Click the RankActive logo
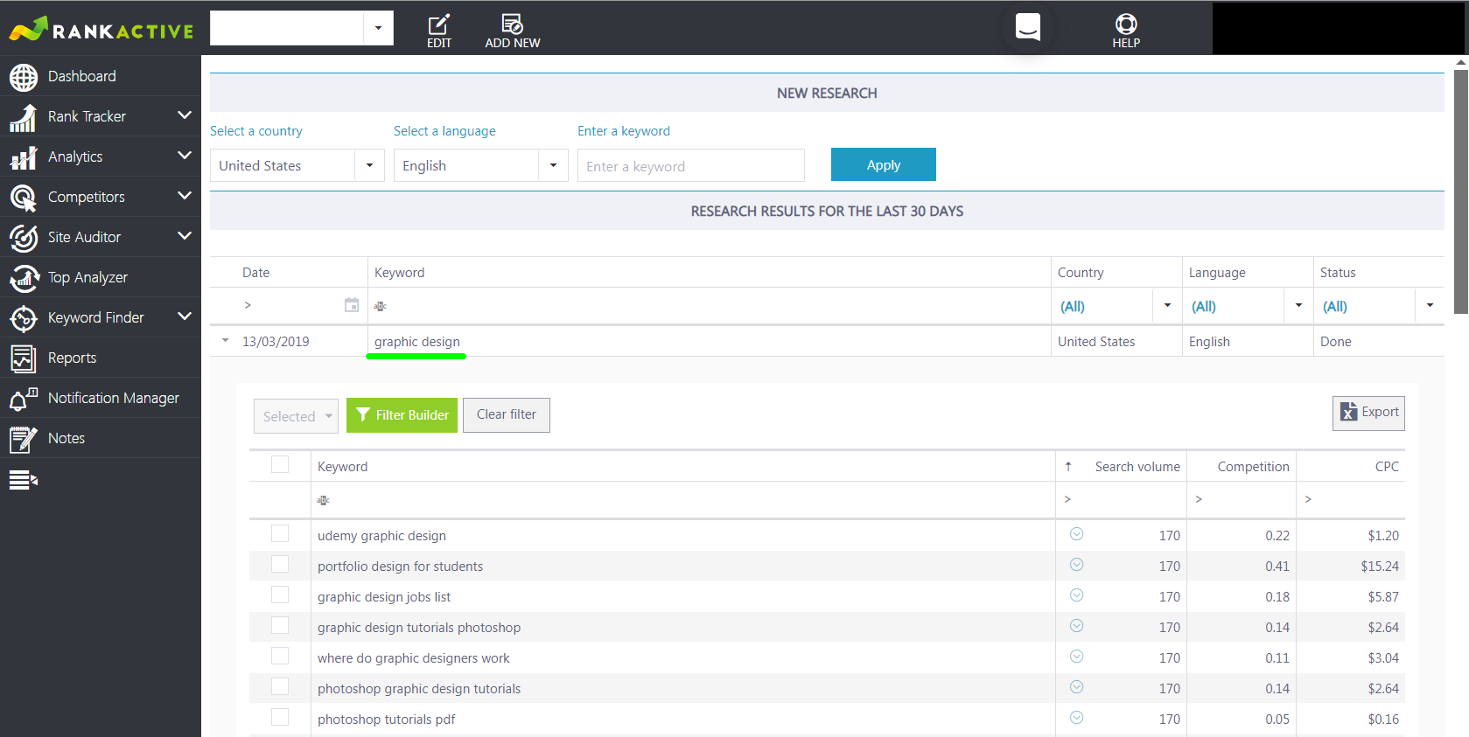1469x737 pixels. [101, 30]
